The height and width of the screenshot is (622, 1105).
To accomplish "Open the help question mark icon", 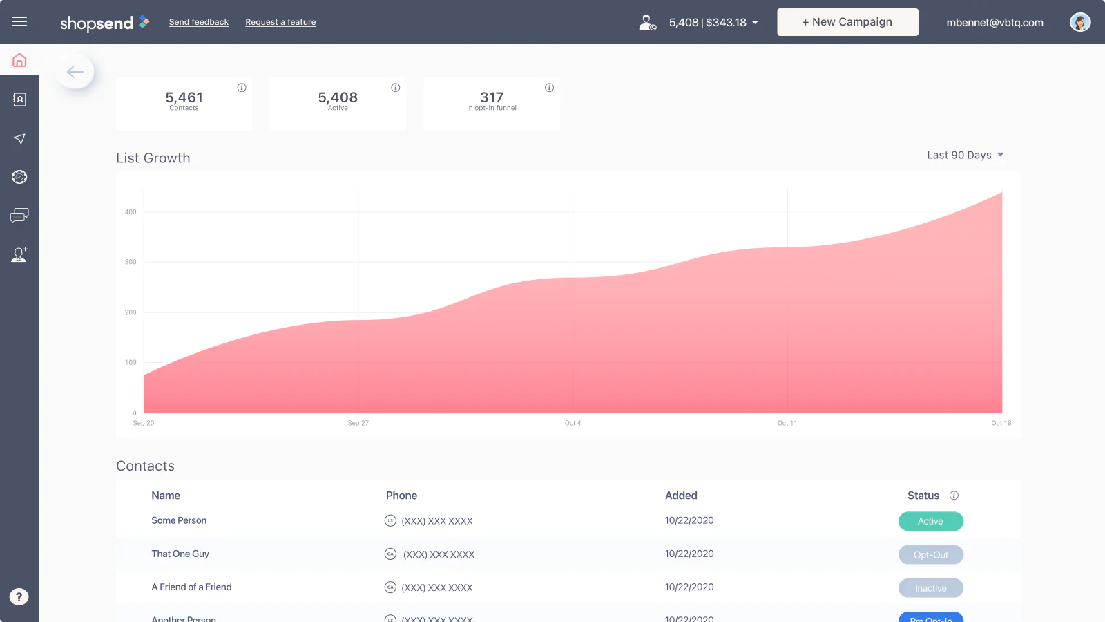I will (19, 596).
